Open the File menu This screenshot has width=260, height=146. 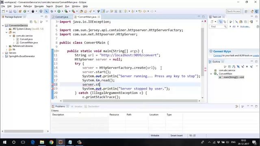coord(3,6)
